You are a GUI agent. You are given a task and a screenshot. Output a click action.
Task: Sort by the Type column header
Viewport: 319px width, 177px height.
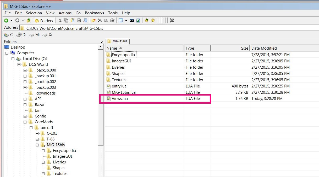tap(197, 48)
